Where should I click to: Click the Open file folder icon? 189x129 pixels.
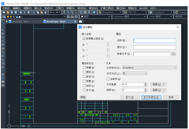click(8, 12)
